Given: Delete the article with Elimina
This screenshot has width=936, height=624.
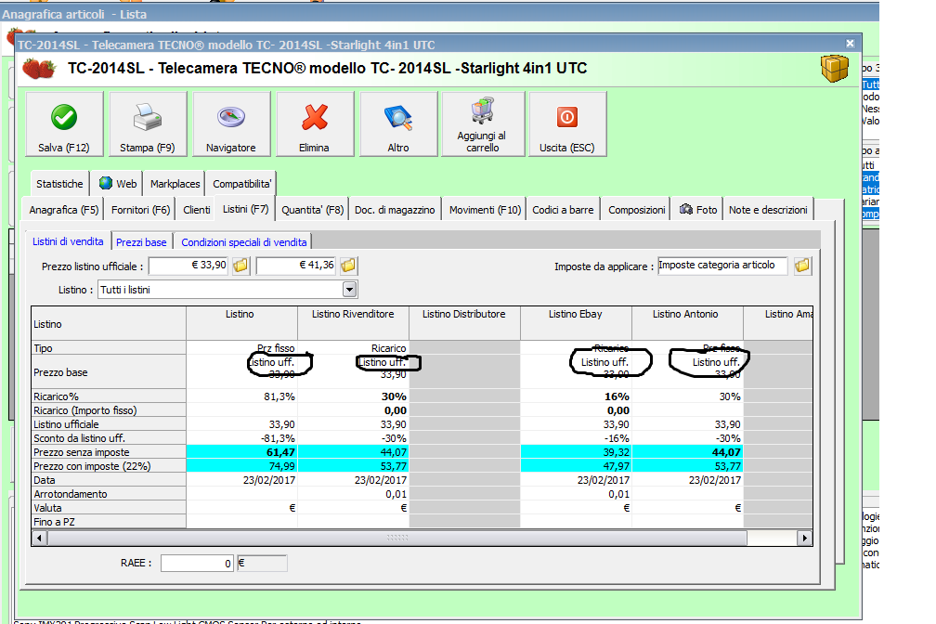Looking at the screenshot, I should [x=315, y=124].
